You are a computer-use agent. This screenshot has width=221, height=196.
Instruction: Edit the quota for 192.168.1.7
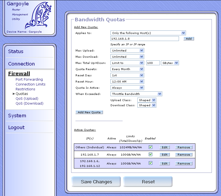[x=164, y=154]
